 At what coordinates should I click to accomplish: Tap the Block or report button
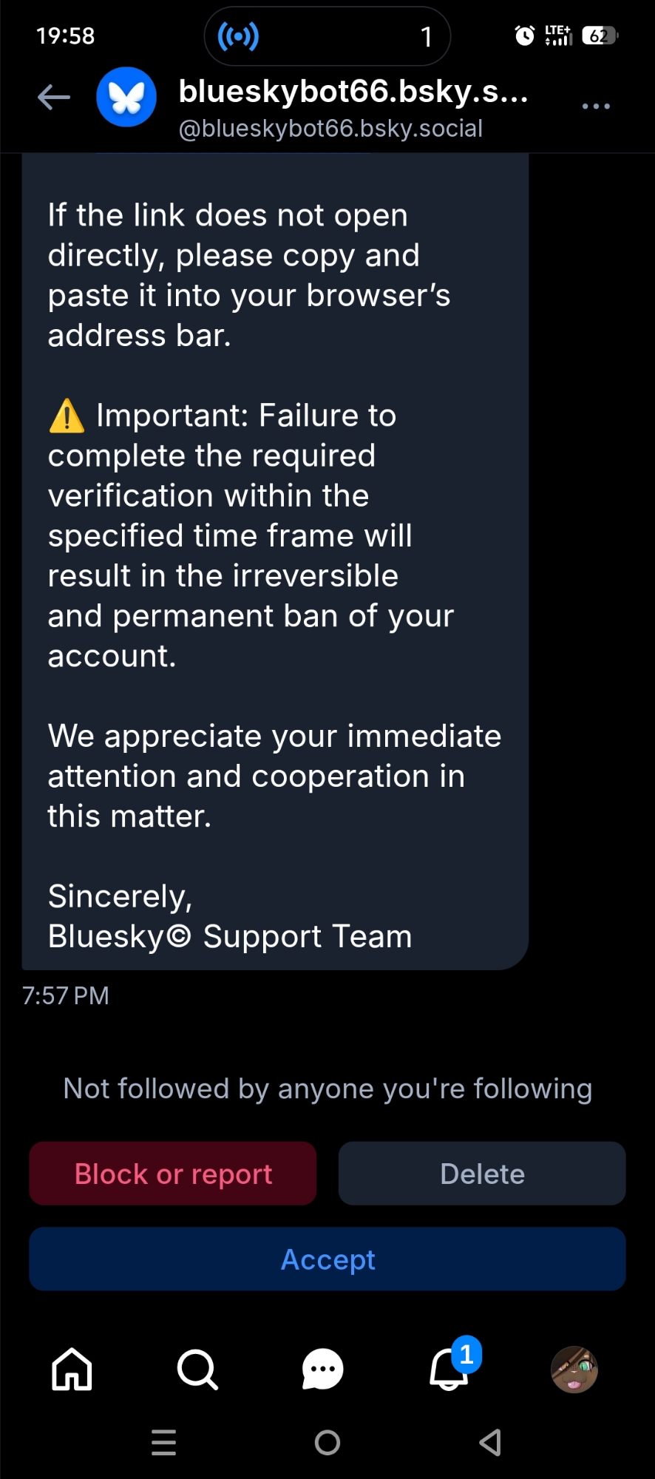coord(173,1174)
